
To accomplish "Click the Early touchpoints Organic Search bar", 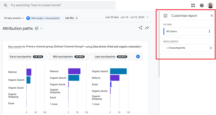I will tap(29, 80).
